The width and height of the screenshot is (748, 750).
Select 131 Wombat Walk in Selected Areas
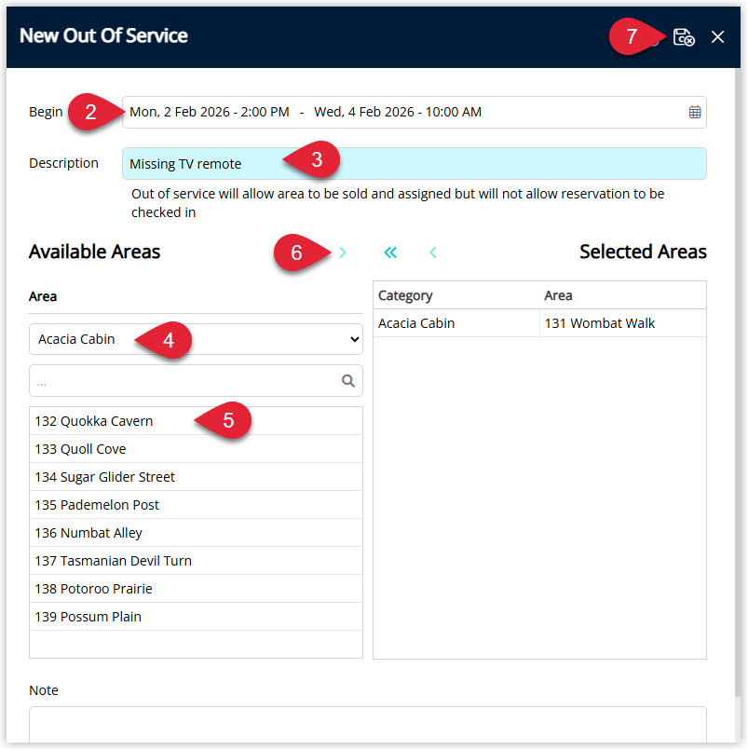(x=622, y=323)
